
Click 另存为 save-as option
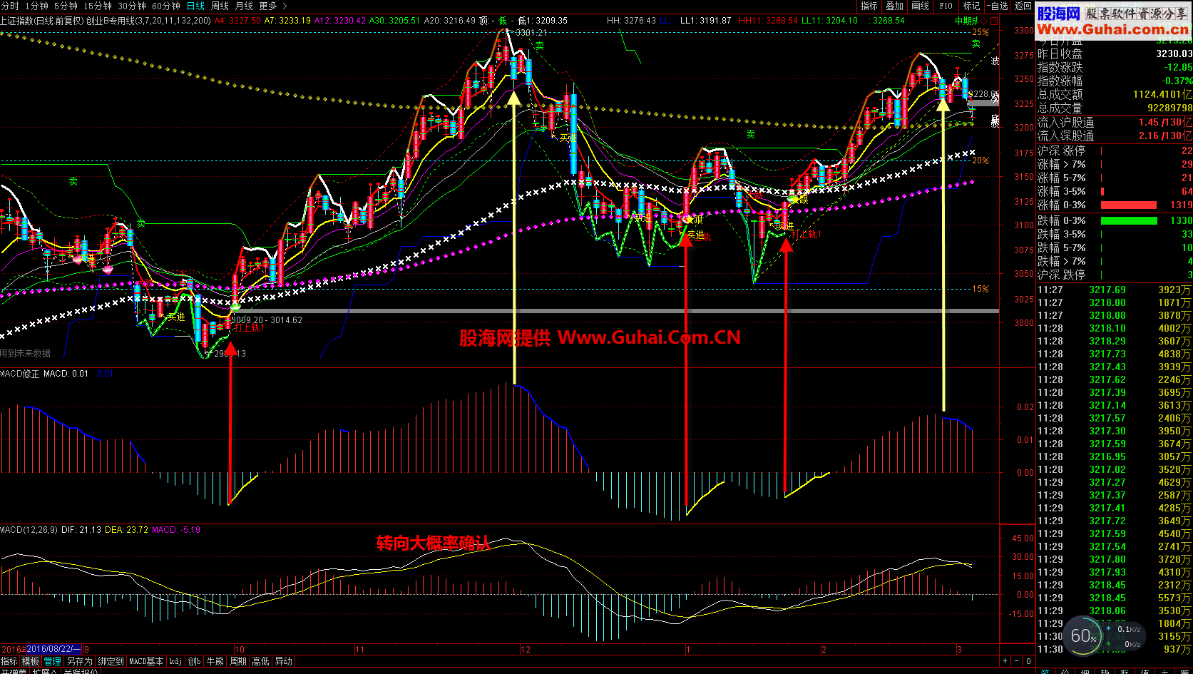pyautogui.click(x=80, y=662)
